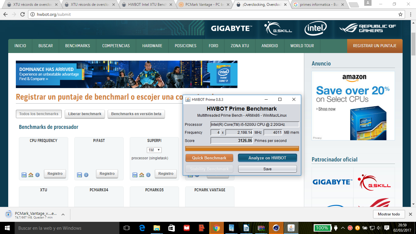416x234 pixels.
Task: Open the Action Center notifications icon
Action: pos(387,228)
